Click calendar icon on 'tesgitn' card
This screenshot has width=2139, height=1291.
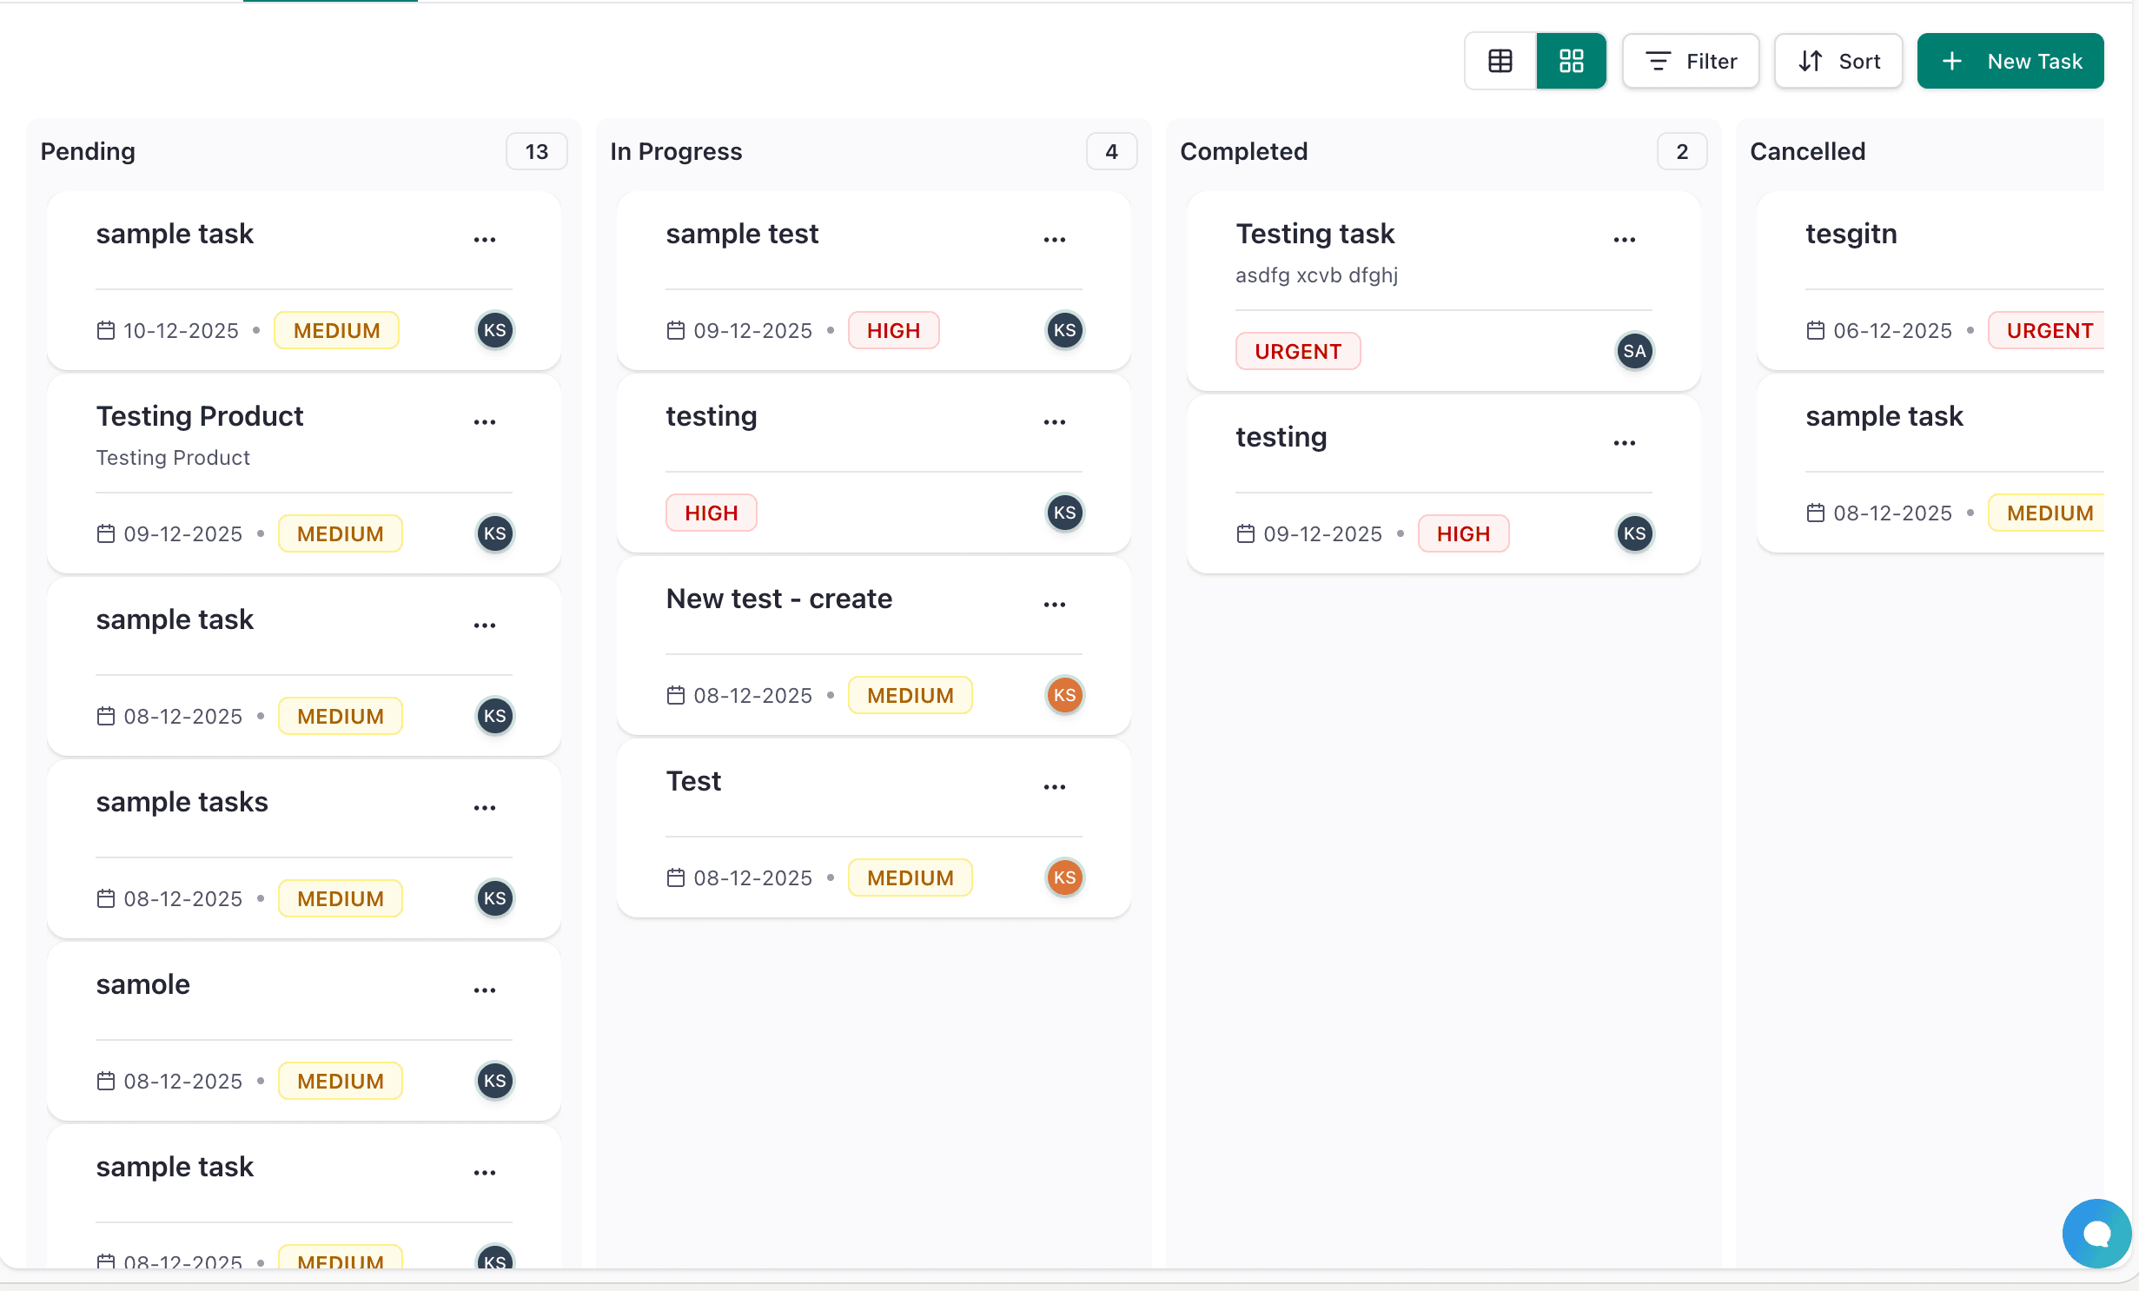pos(1816,330)
